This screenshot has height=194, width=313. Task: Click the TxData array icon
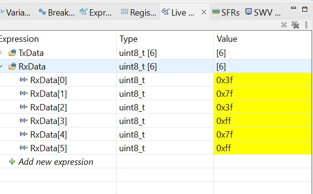[x=12, y=53]
